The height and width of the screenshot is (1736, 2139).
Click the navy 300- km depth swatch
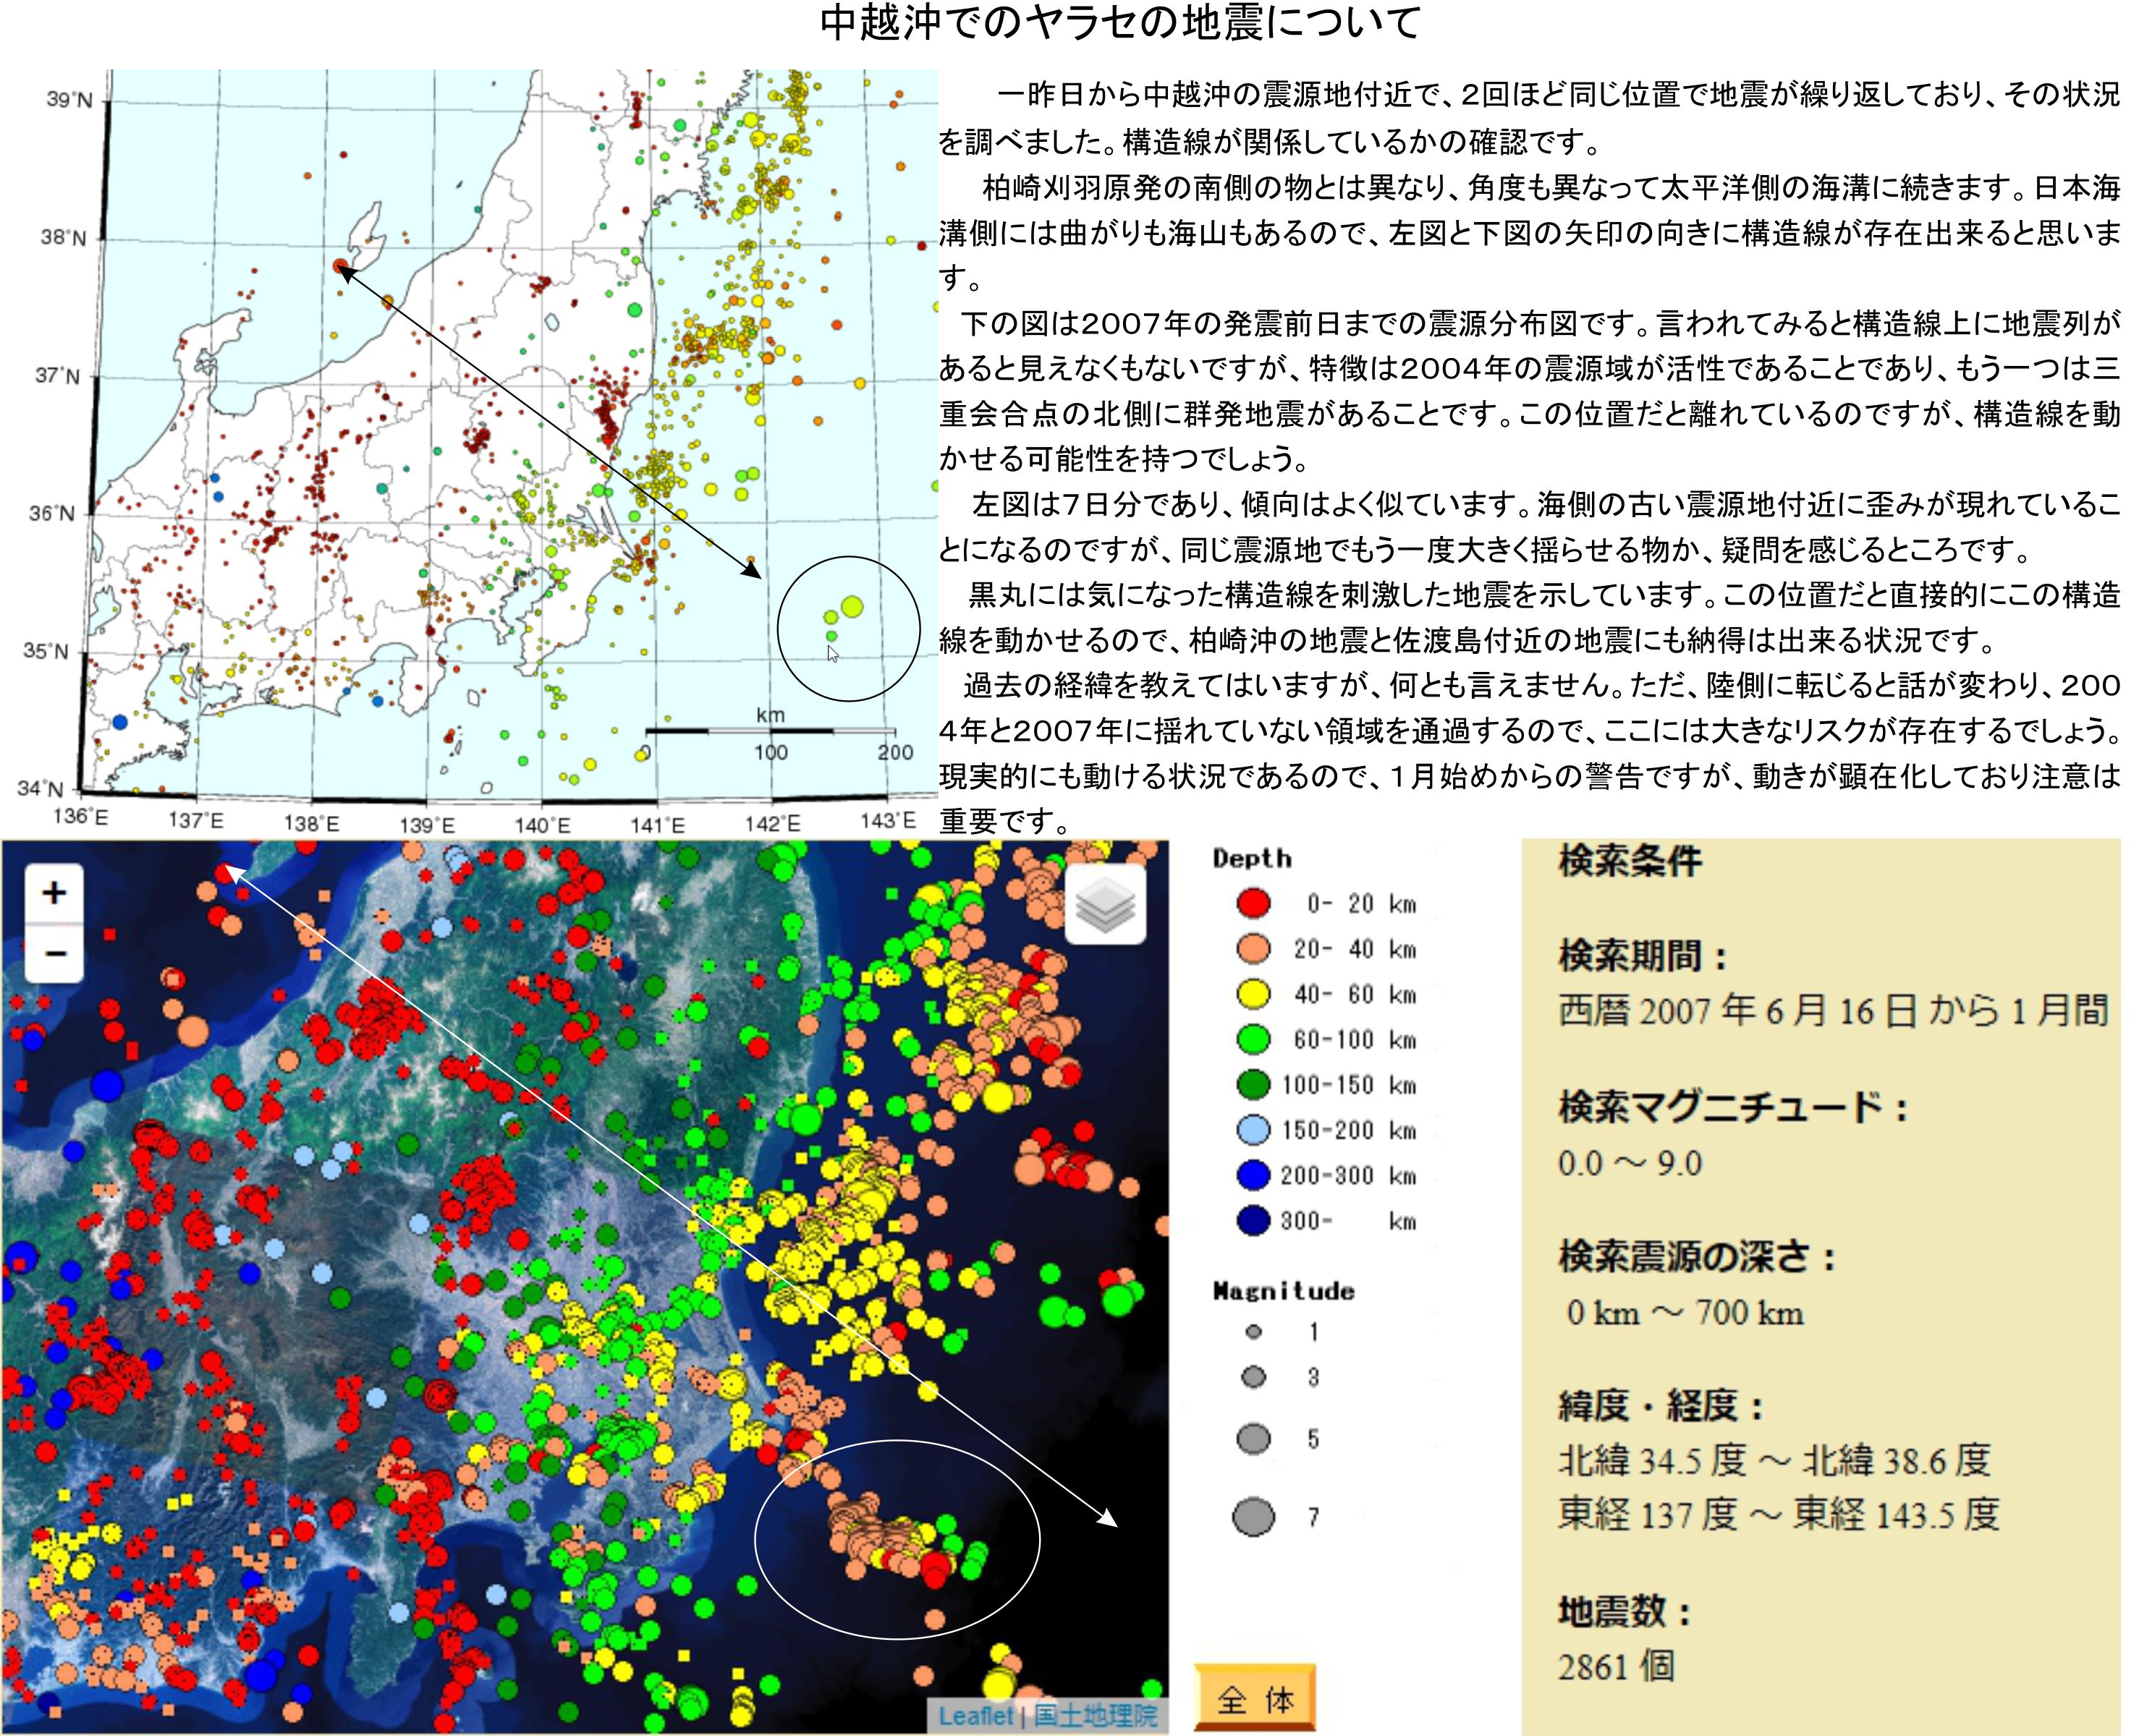click(x=1253, y=1220)
